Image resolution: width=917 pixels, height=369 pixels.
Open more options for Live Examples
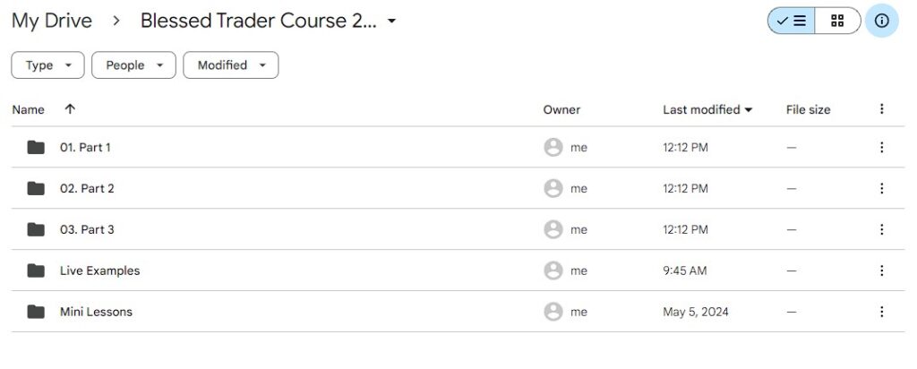point(881,270)
